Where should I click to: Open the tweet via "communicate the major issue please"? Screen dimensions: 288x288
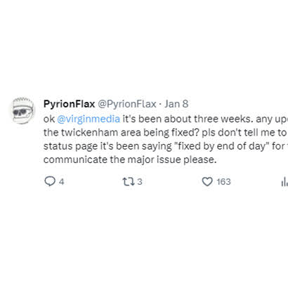pos(130,159)
